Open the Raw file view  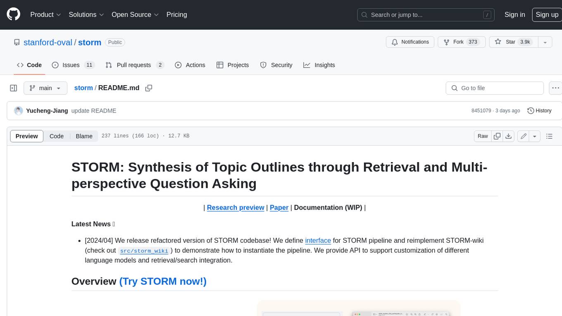[483, 136]
